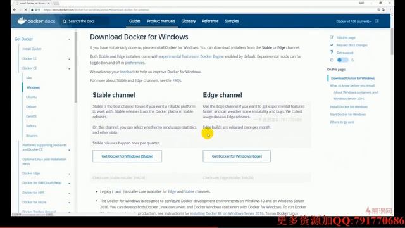Select Fedora under Docker CE
The image size is (405, 228).
coord(31,126)
